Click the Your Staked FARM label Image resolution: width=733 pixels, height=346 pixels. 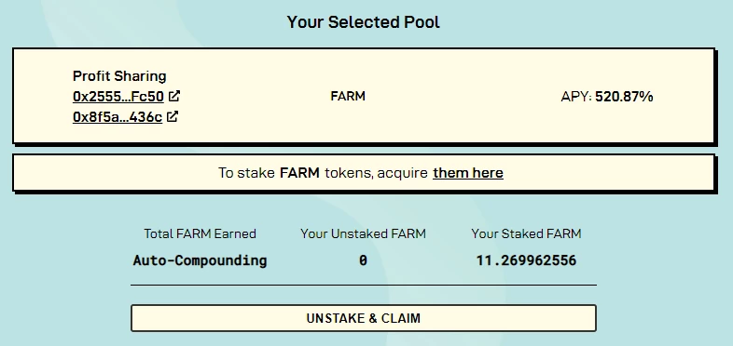[x=526, y=233]
